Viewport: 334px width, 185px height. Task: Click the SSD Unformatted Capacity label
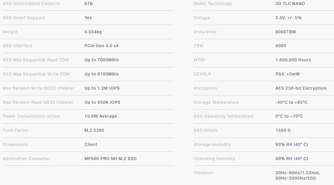pyautogui.click(x=31, y=4)
